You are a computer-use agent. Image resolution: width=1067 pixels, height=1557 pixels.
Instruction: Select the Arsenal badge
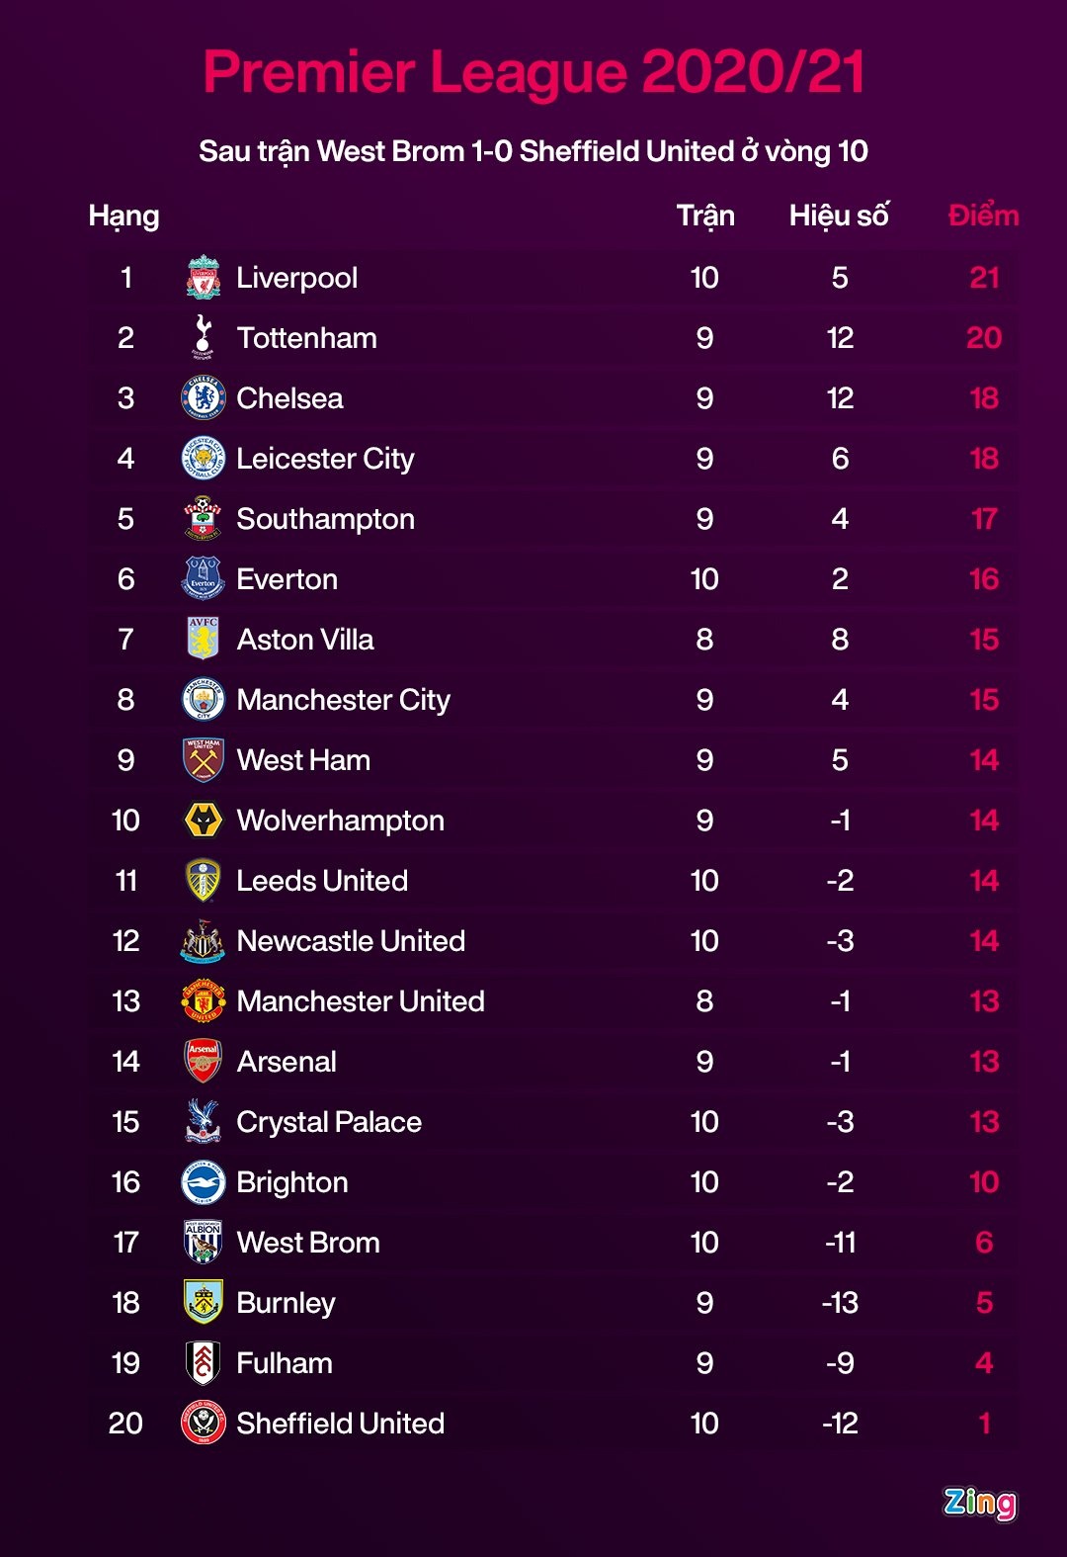click(204, 1062)
